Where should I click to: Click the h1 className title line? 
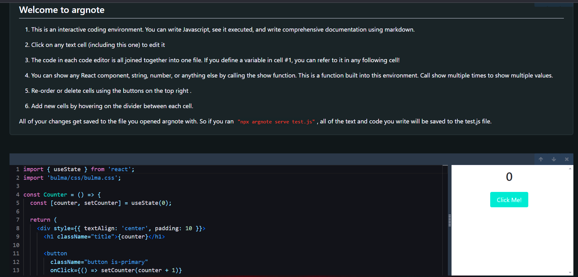[104, 237]
